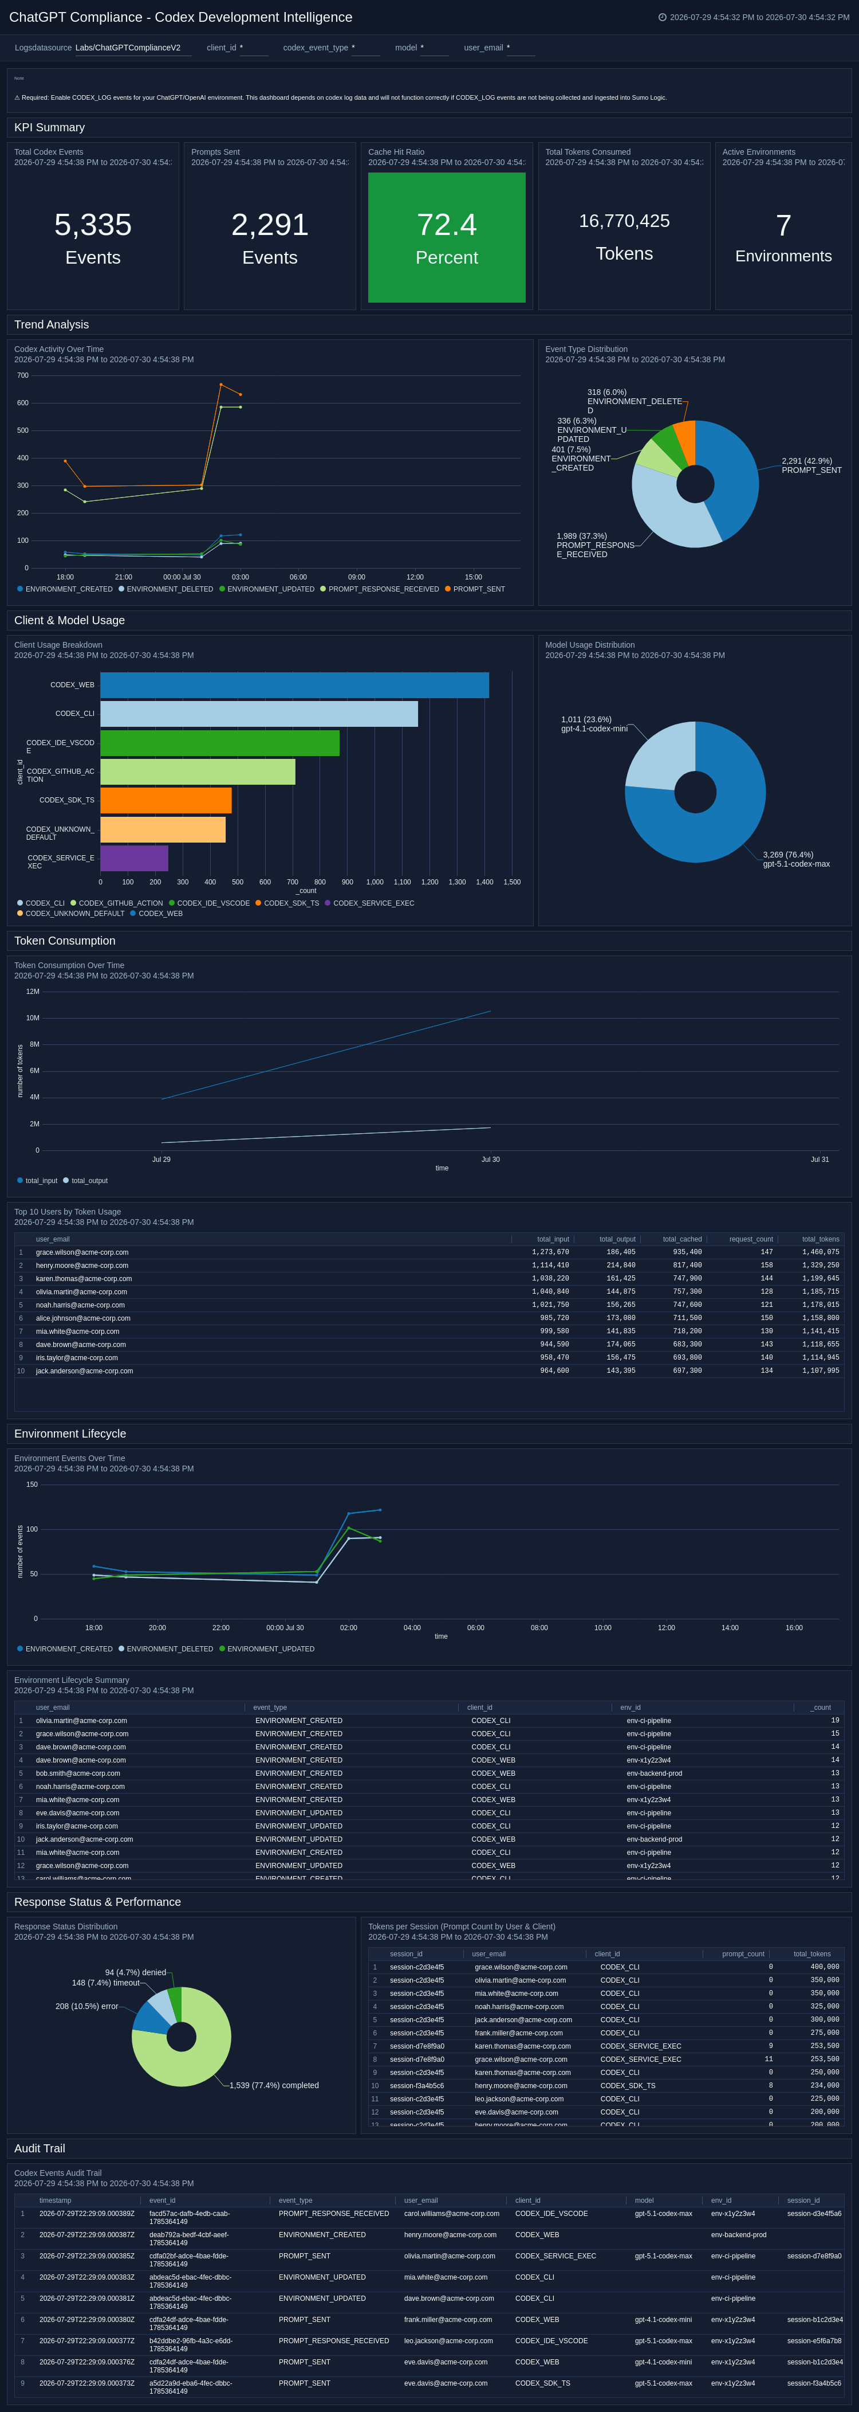Click CODEX_GITHUB_ACTION legend swatch under Client Usage

point(73,903)
